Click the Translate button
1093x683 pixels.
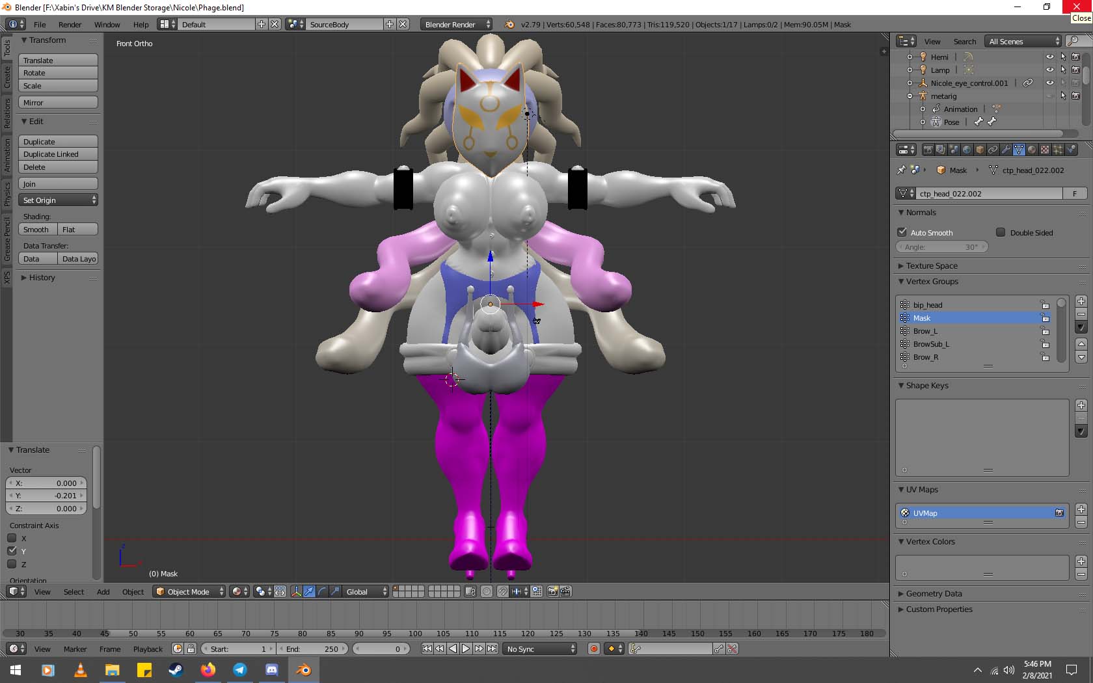tap(58, 60)
